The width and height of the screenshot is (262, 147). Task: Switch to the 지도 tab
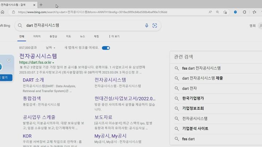coord(68,36)
